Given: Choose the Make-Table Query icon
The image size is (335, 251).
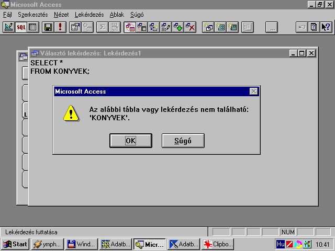Looking at the screenshot, I should pyautogui.click(x=153, y=27).
